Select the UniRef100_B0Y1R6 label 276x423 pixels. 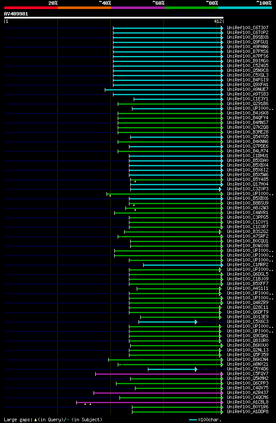click(248, 407)
